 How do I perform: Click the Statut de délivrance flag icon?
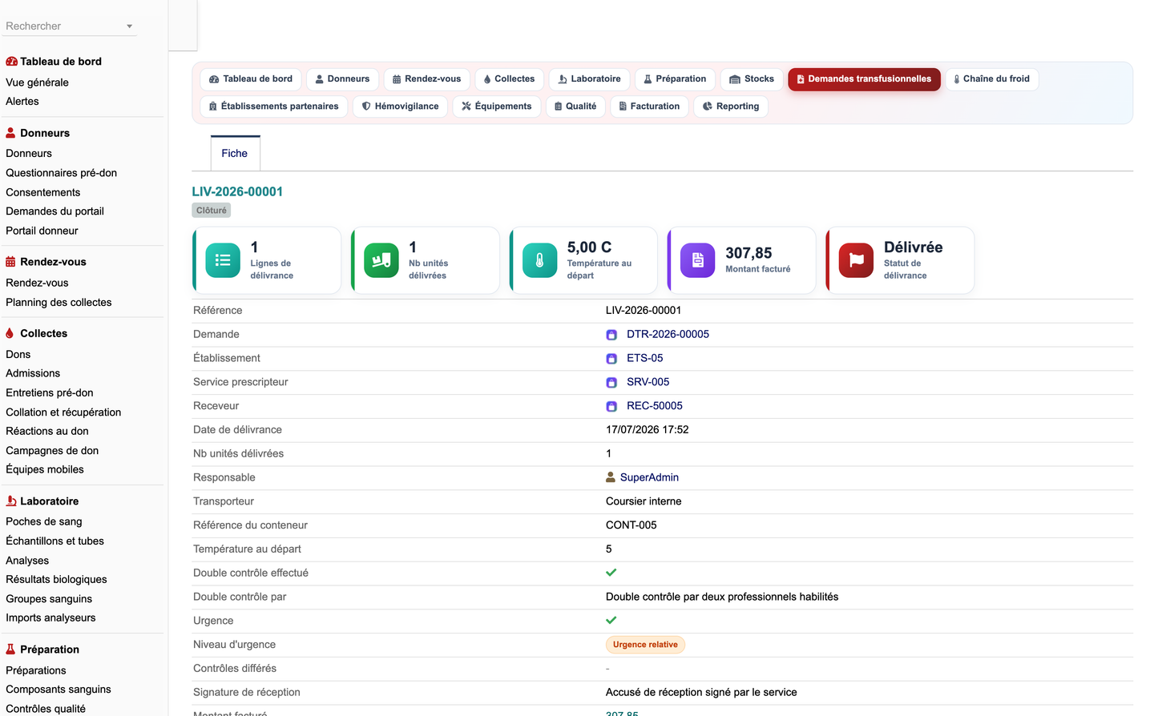[x=857, y=260]
